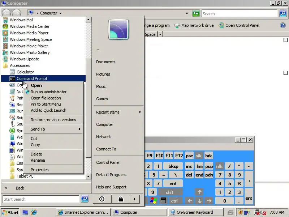This screenshot has height=217, width=289.
Task: Open Control Panel from Start menu
Action: [108, 162]
